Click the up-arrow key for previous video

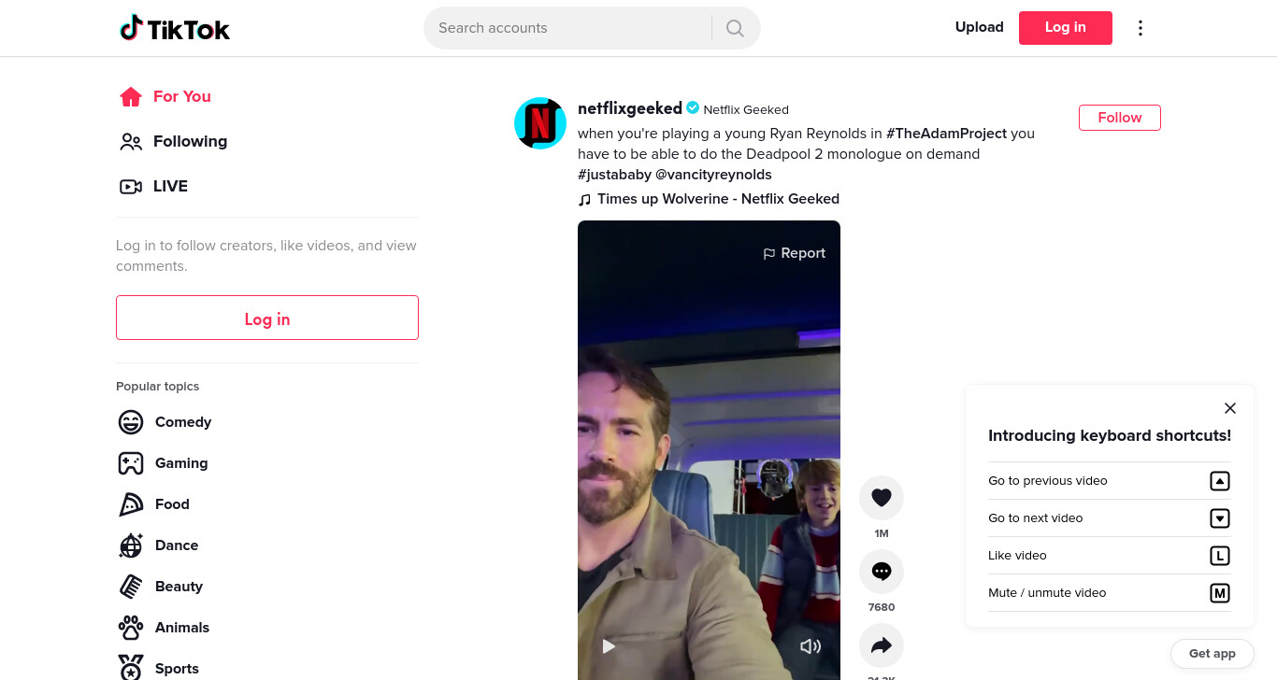(x=1219, y=481)
